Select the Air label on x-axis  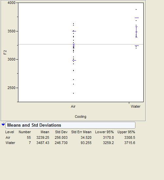[x=73, y=106]
